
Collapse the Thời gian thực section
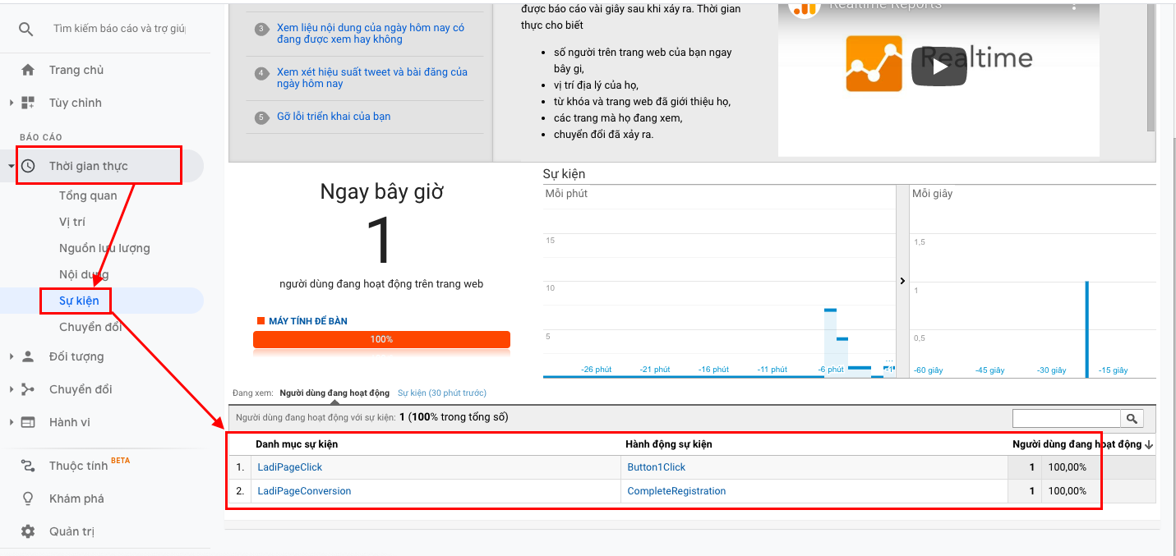tap(12, 167)
